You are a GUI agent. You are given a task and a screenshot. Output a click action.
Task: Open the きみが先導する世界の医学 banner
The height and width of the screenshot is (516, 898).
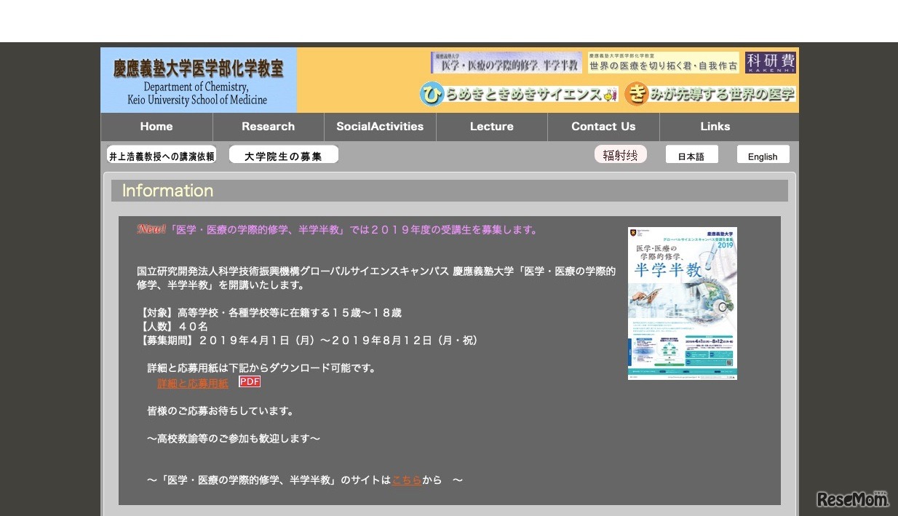708,95
